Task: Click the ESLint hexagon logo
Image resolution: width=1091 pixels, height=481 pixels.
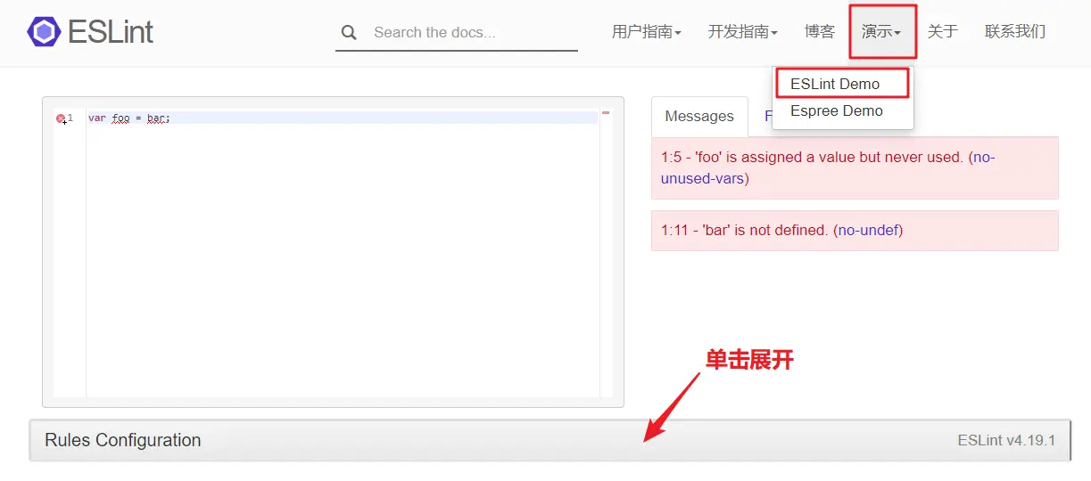Action: click(44, 32)
